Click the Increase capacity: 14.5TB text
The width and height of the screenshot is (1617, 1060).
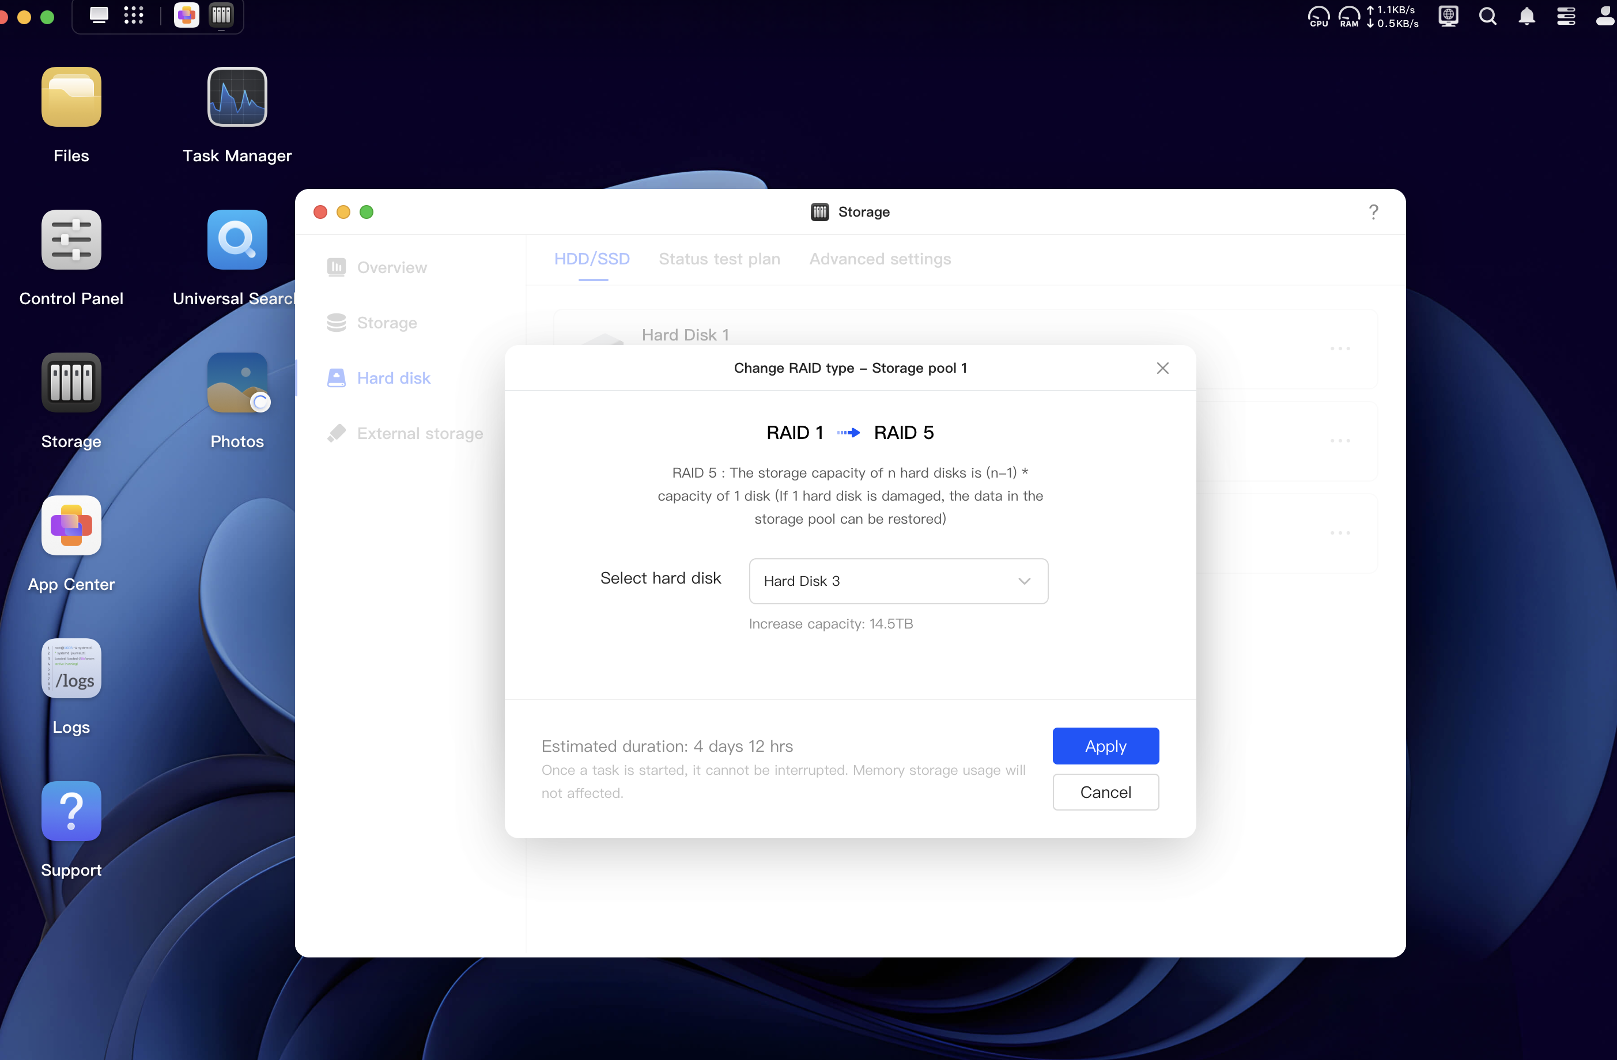point(830,624)
